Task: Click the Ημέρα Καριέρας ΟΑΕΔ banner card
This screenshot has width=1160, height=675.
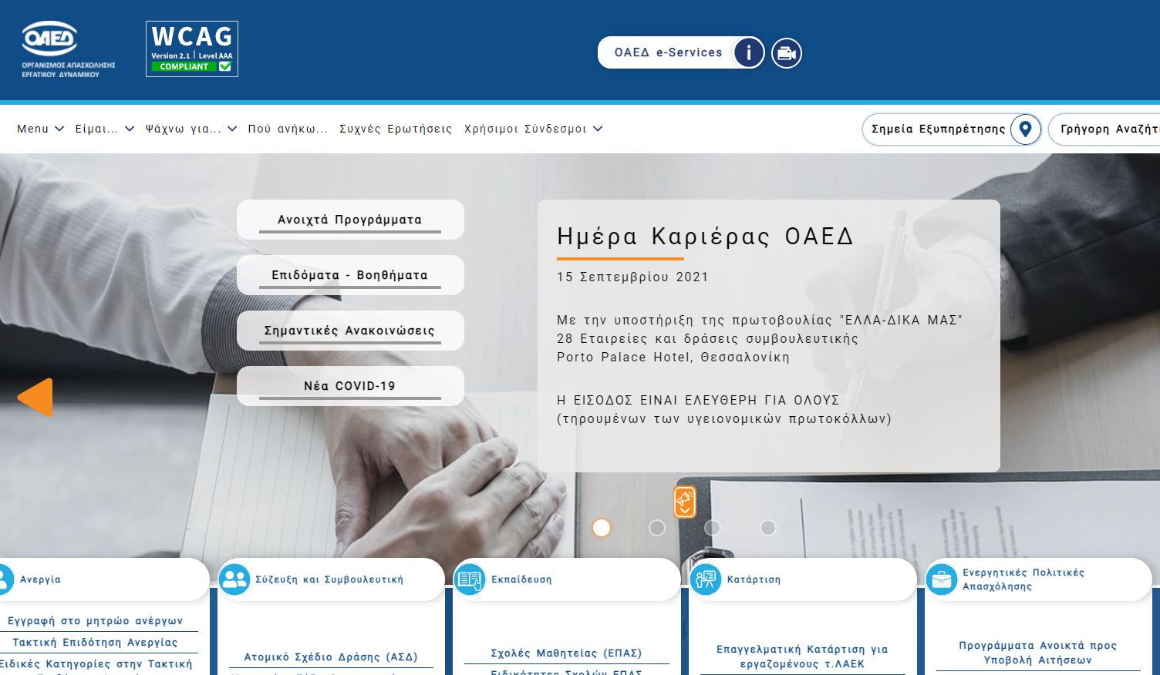Action: pyautogui.click(x=768, y=335)
